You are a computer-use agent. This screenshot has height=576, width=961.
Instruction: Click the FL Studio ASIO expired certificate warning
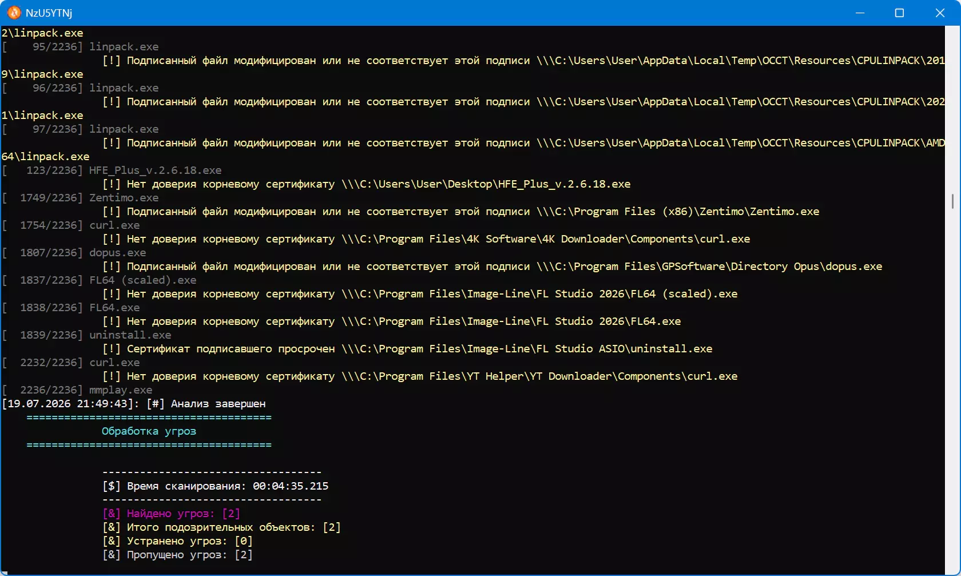pos(408,349)
